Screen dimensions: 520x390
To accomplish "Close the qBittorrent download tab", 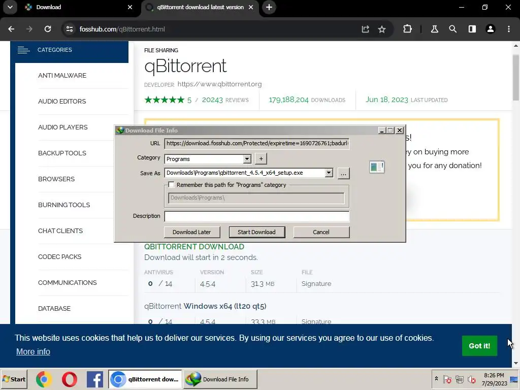I will pos(251,7).
